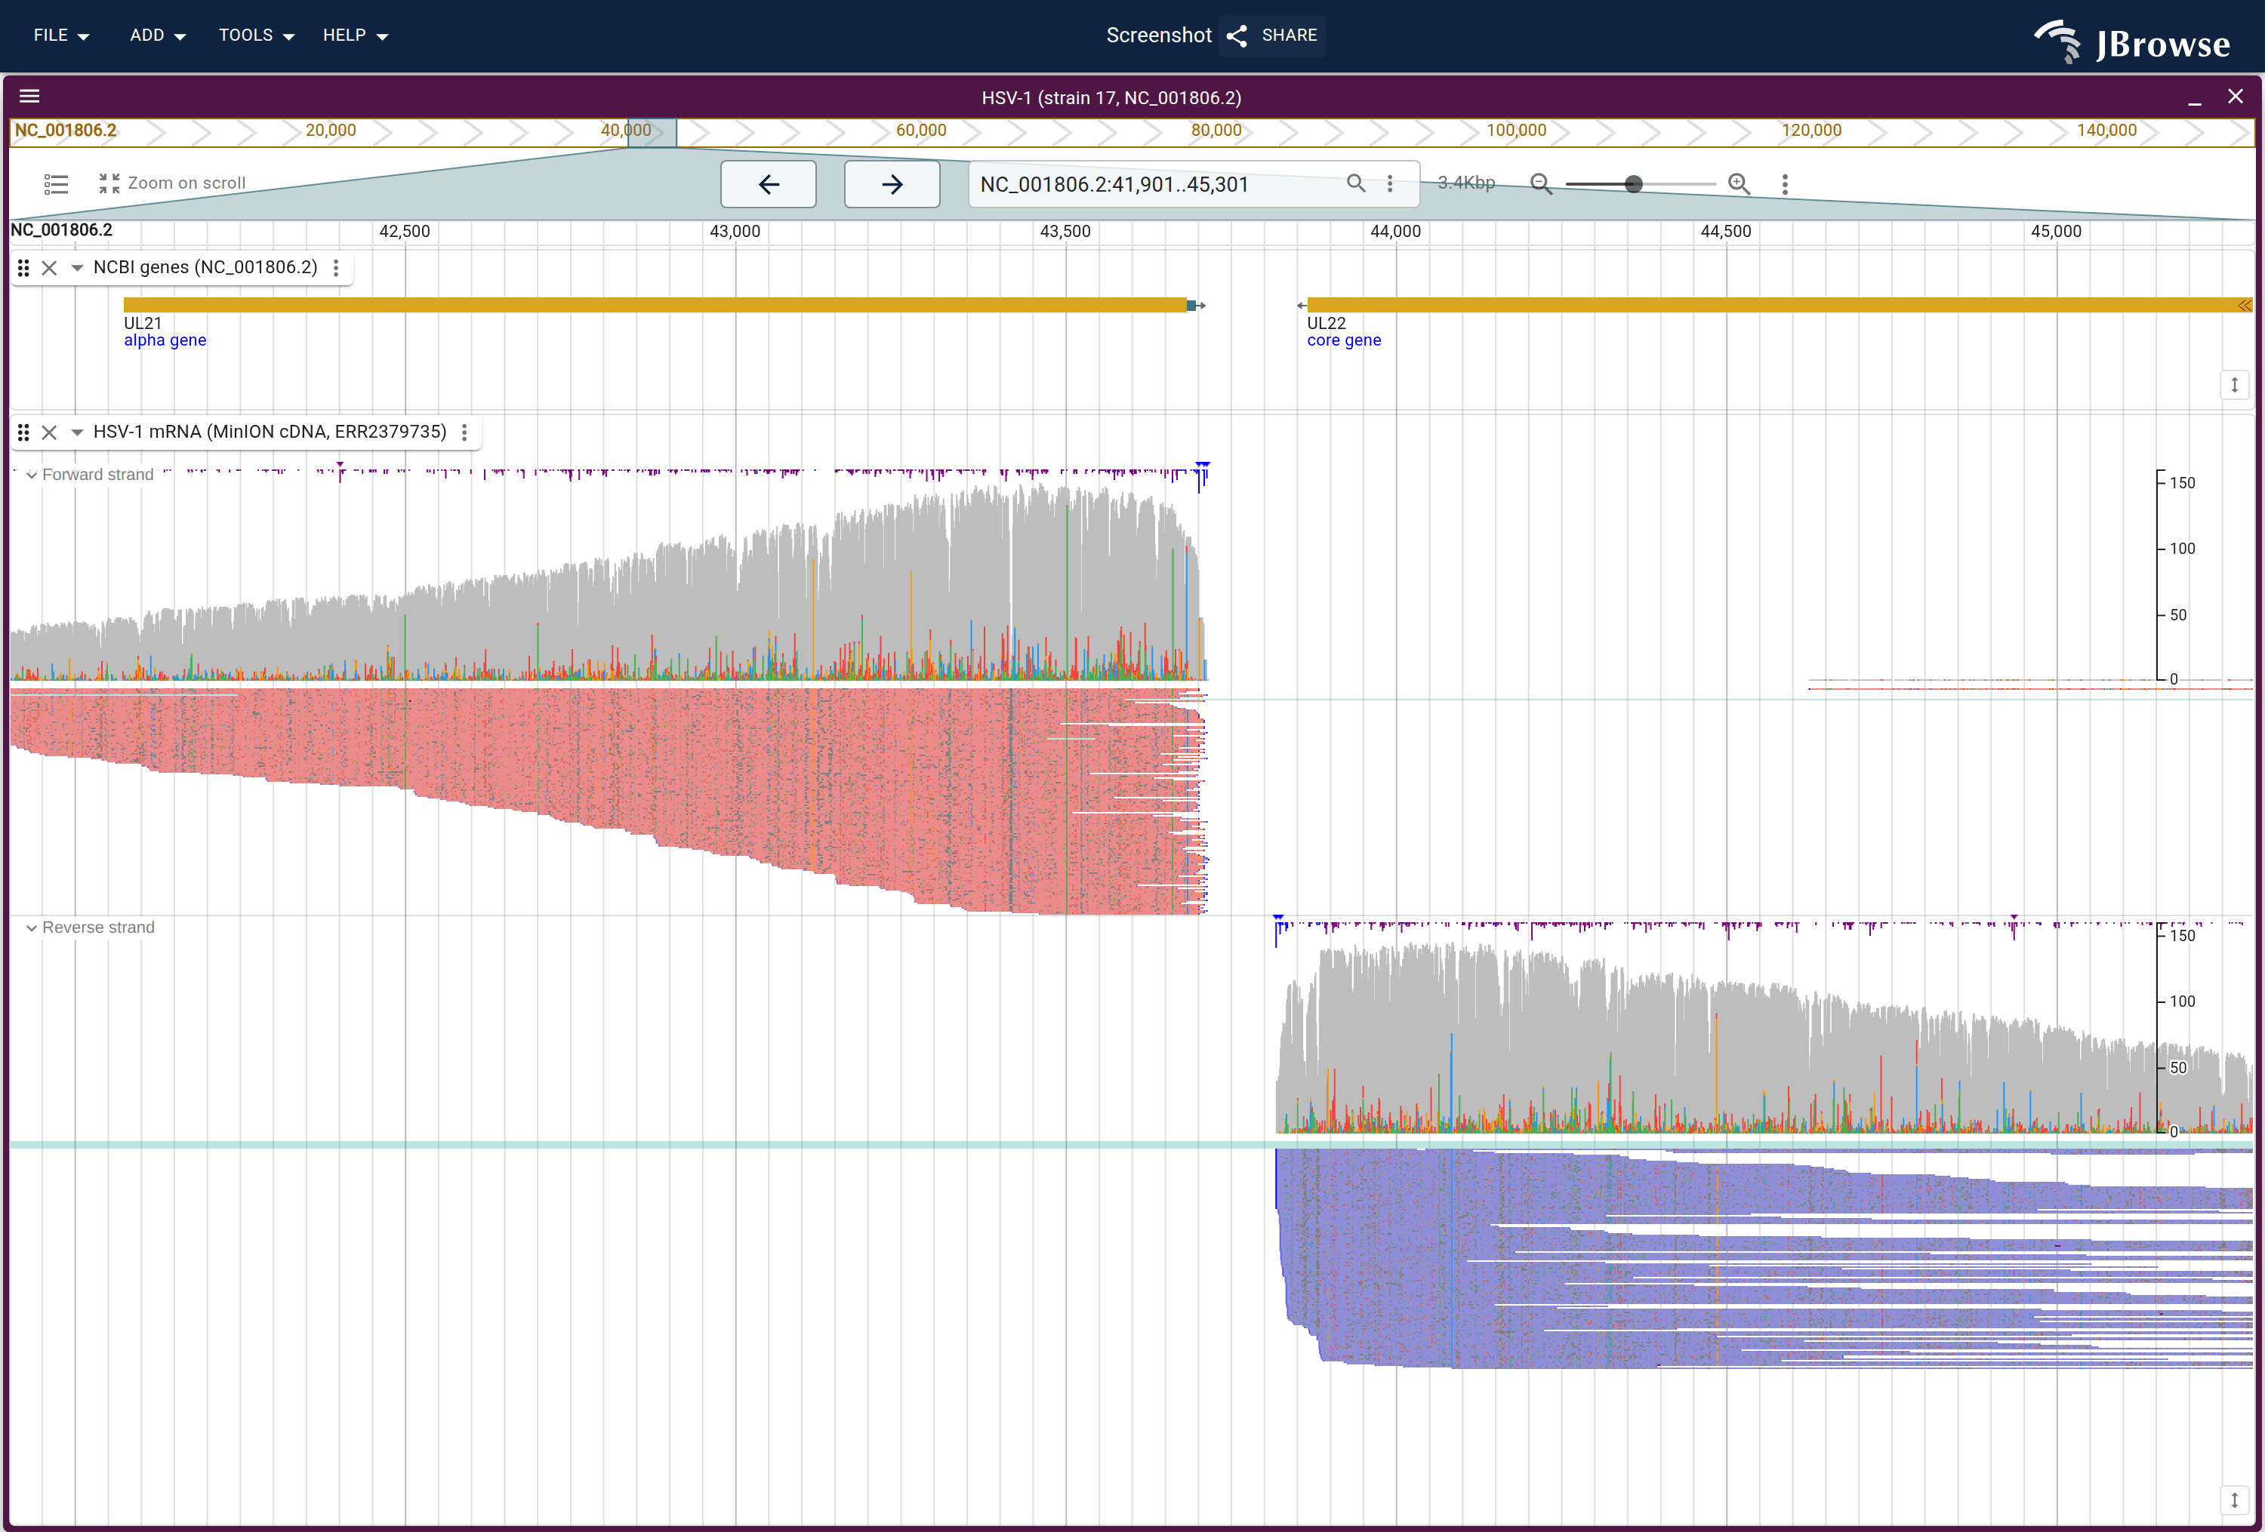This screenshot has height=1532, width=2265.
Task: Open the track selector list icon
Action: [57, 184]
